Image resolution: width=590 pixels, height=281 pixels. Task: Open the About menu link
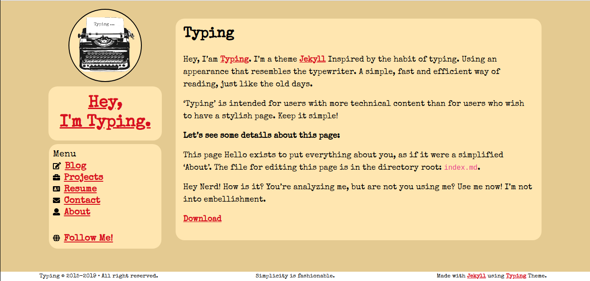click(x=77, y=212)
